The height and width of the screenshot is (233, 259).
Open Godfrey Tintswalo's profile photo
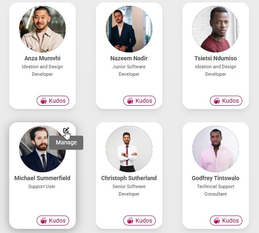pyautogui.click(x=216, y=149)
